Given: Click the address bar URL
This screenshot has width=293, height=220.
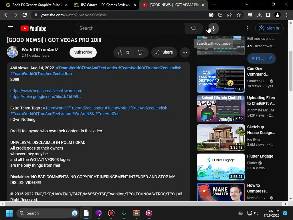Looking at the screenshot, I should coord(74,15).
